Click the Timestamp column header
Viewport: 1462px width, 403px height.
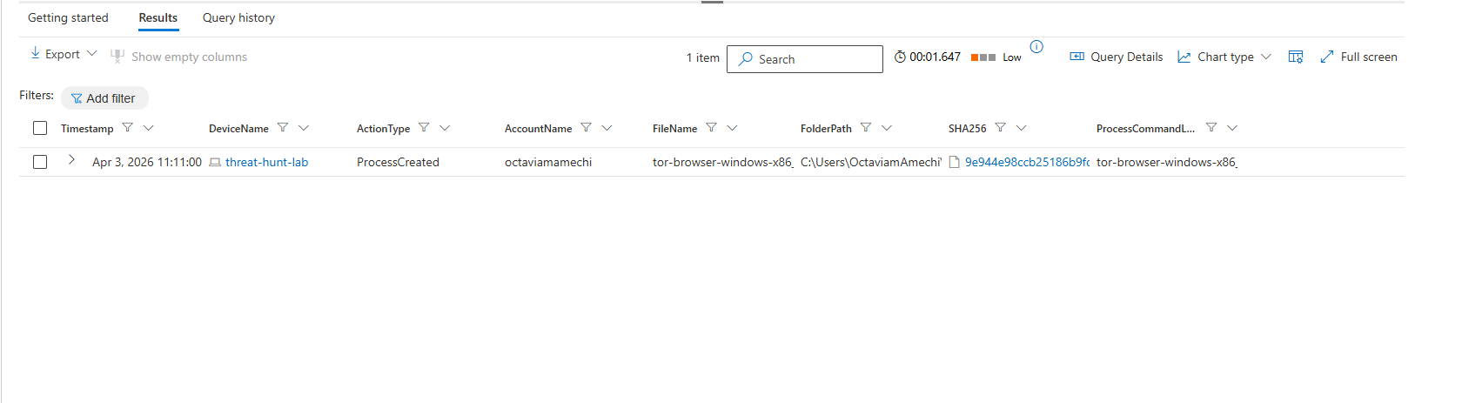tap(87, 128)
